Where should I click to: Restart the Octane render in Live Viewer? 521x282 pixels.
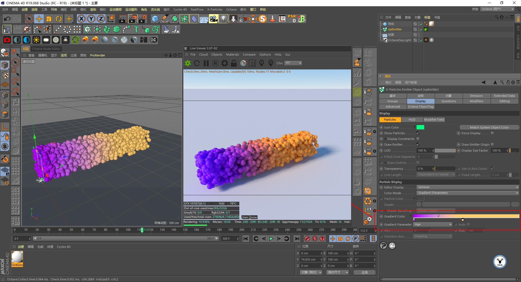pos(197,63)
